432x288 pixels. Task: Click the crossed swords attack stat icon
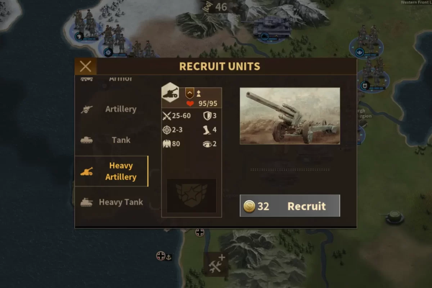click(167, 116)
